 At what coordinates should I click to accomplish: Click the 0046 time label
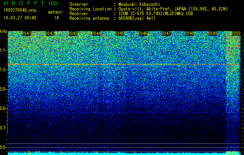[143, 33]
